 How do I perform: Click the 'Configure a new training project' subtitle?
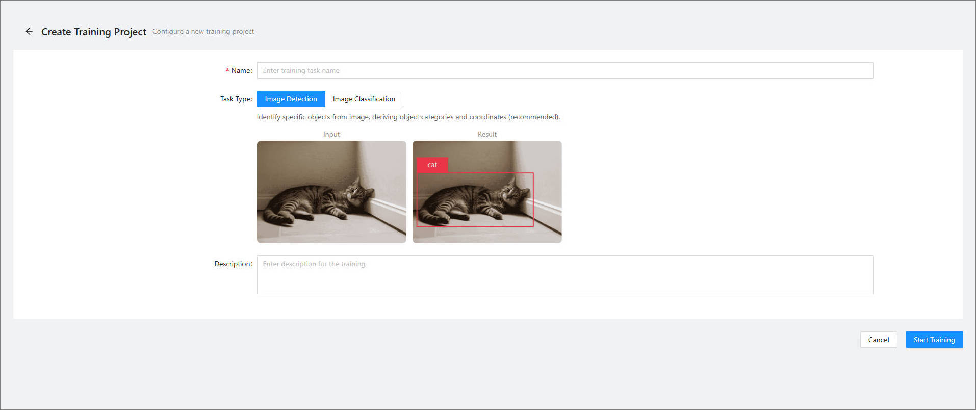coord(203,32)
